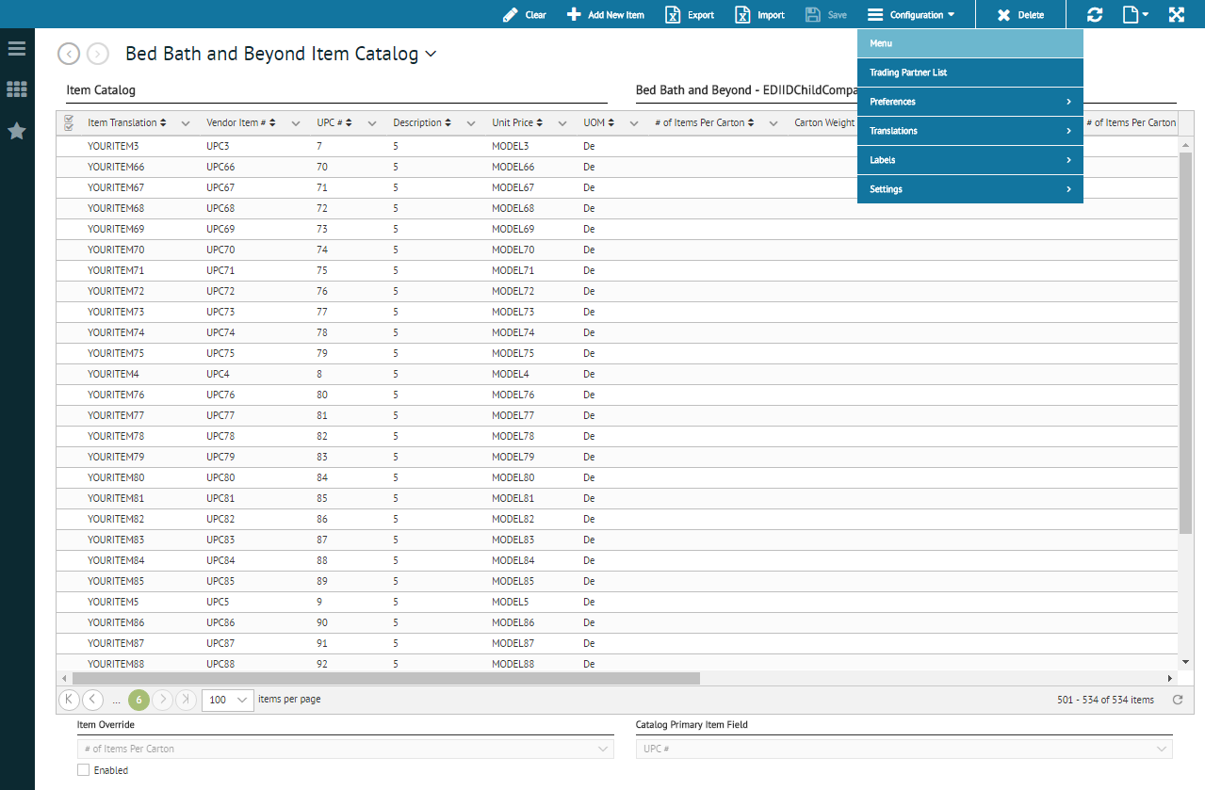Click the Export button label

[x=701, y=15]
